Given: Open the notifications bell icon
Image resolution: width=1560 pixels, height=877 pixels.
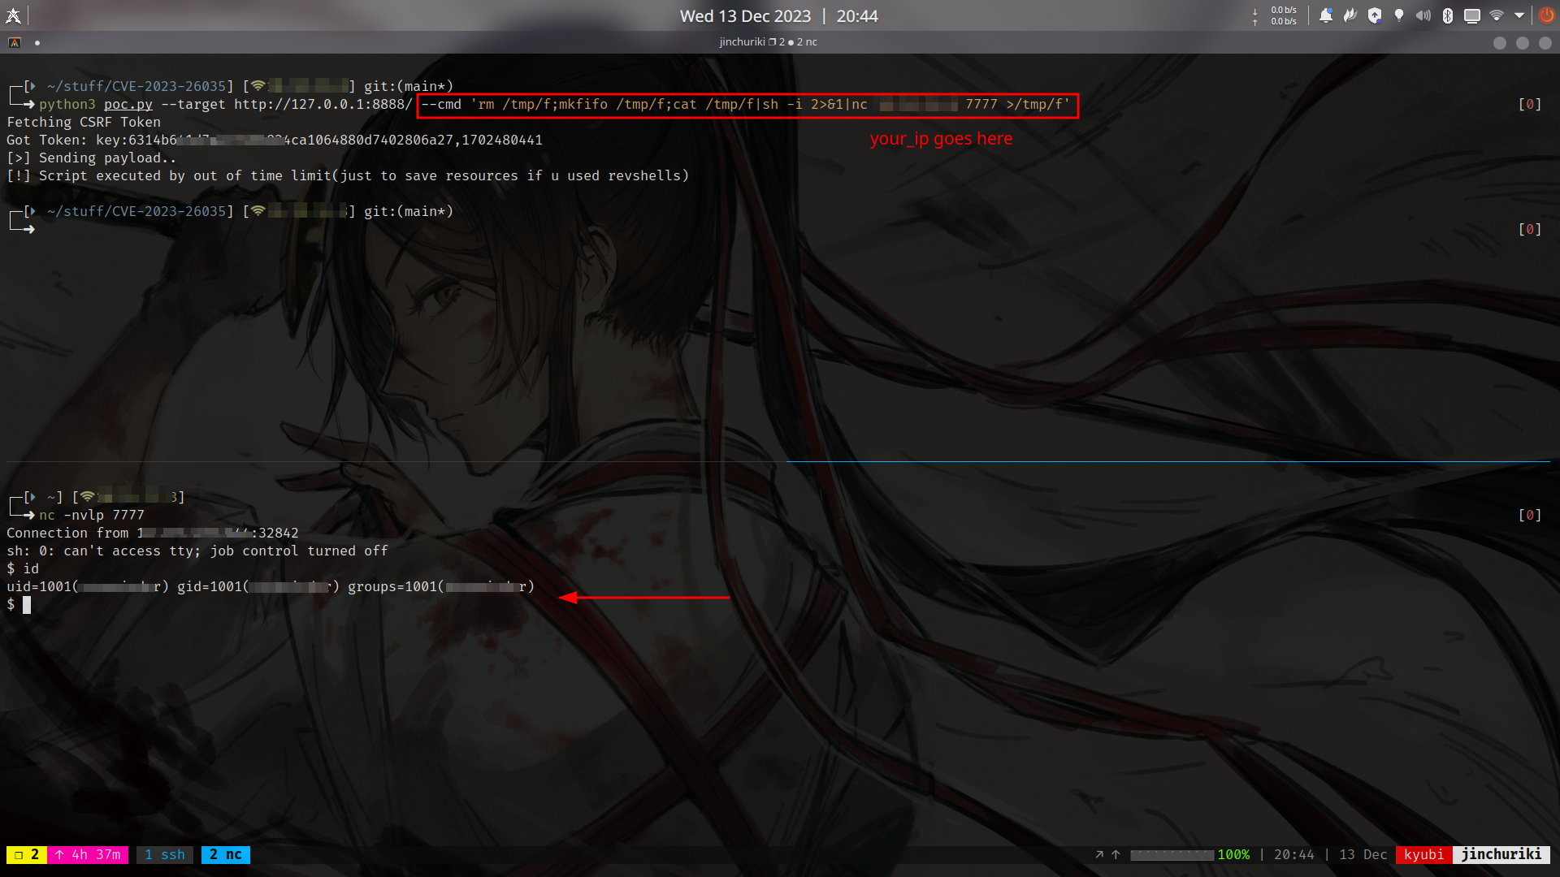Looking at the screenshot, I should coord(1326,15).
